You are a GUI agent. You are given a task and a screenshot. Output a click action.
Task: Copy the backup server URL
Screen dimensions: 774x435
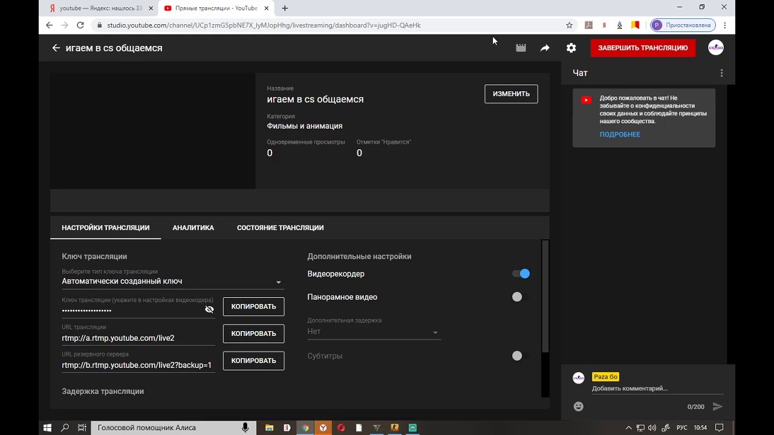(253, 361)
